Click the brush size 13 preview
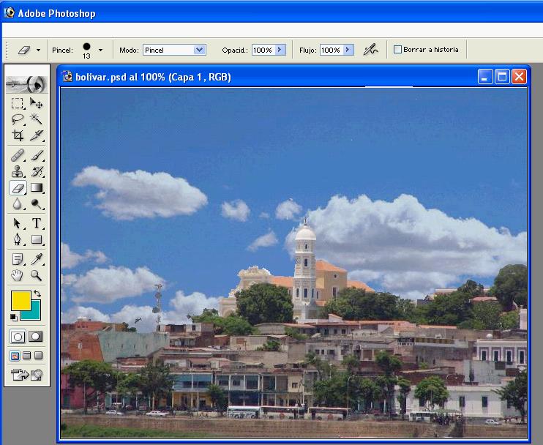543x445 pixels. click(x=86, y=51)
